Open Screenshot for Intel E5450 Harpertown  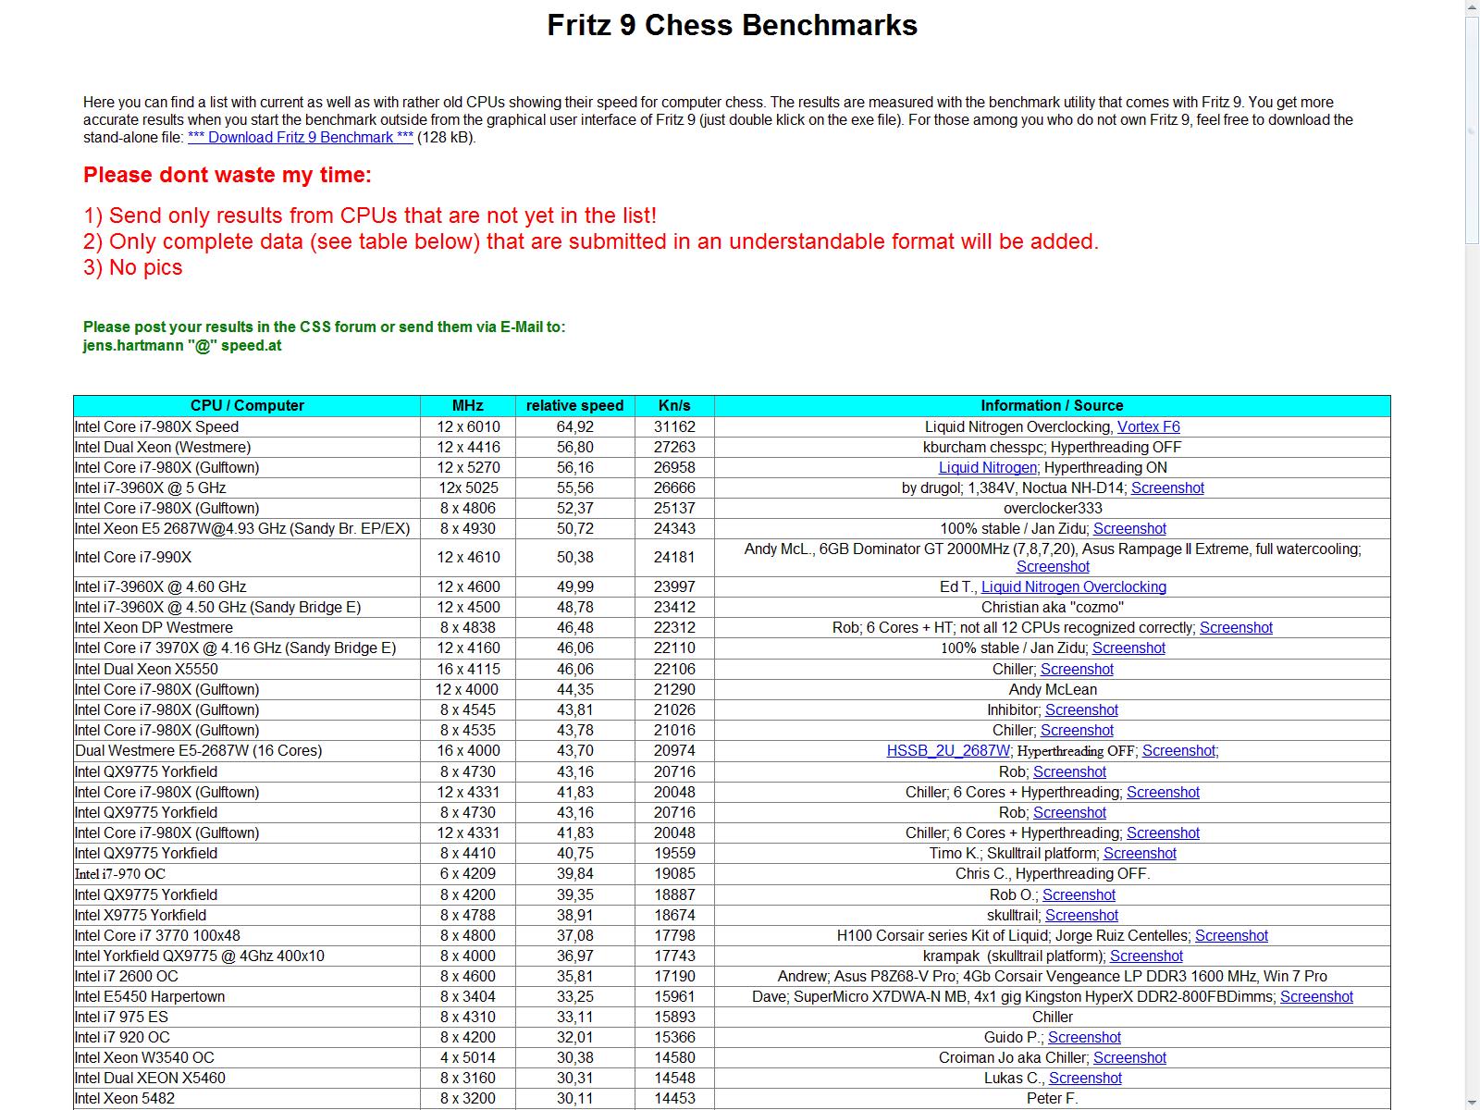pos(1316,997)
